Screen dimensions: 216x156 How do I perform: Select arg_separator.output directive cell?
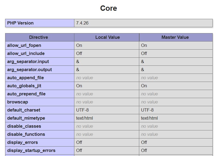(29, 70)
